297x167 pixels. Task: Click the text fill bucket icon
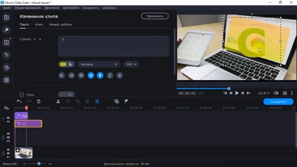(x=70, y=64)
